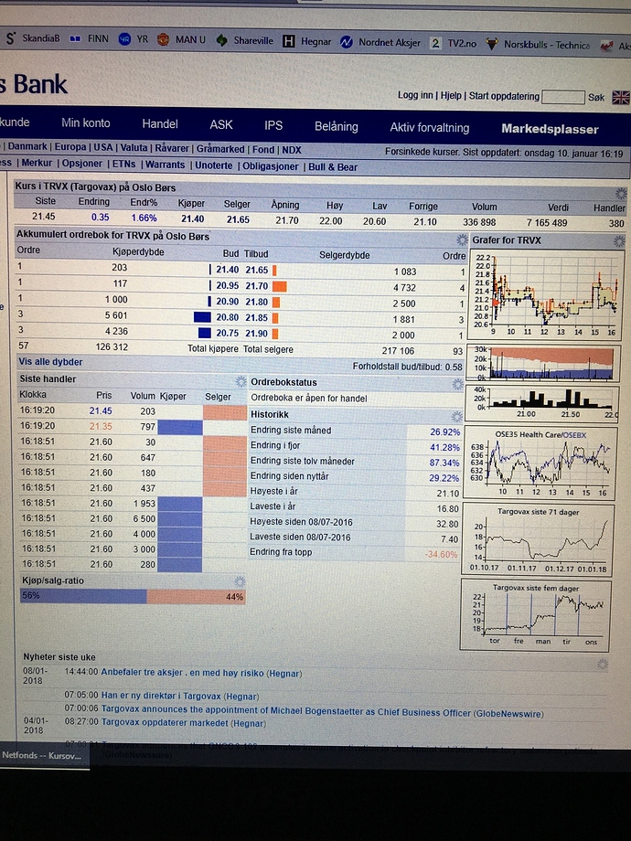Viewport: 631px width, 841px height.
Task: Open Gråmarked submenu
Action: click(220, 149)
